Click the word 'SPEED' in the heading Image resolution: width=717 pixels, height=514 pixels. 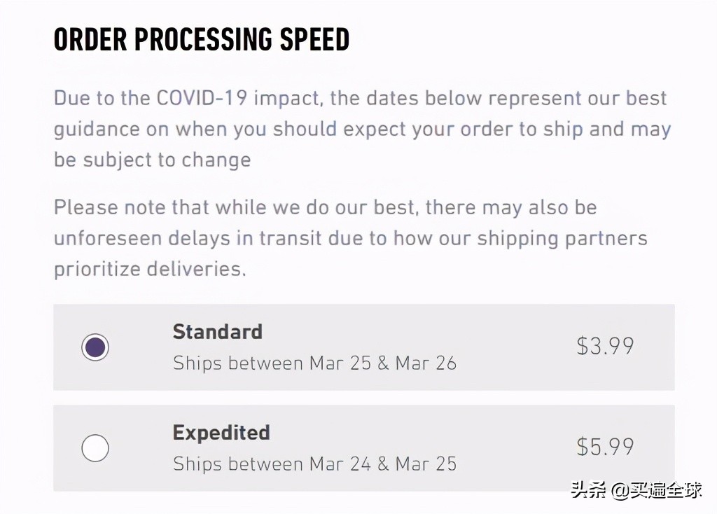point(313,41)
